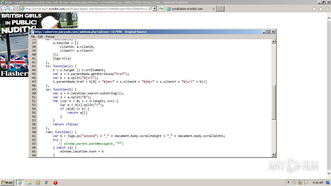The height and width of the screenshot is (186, 331).
Task: Click the IE page scrollbar up arrow
Action: point(329,18)
